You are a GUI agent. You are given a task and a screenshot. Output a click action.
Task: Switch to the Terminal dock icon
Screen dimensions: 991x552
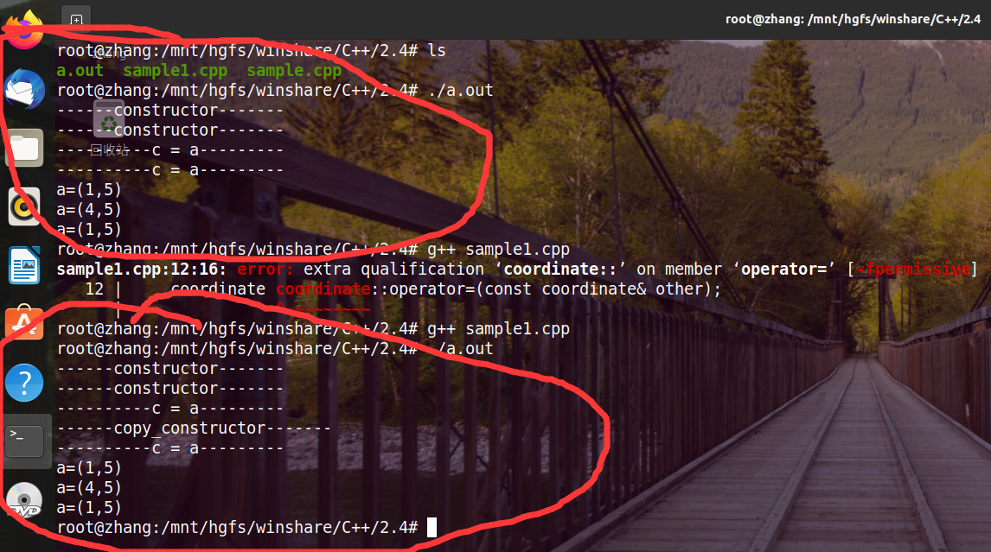[x=24, y=441]
